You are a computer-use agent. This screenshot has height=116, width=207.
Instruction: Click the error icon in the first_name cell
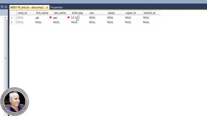point(50,17)
